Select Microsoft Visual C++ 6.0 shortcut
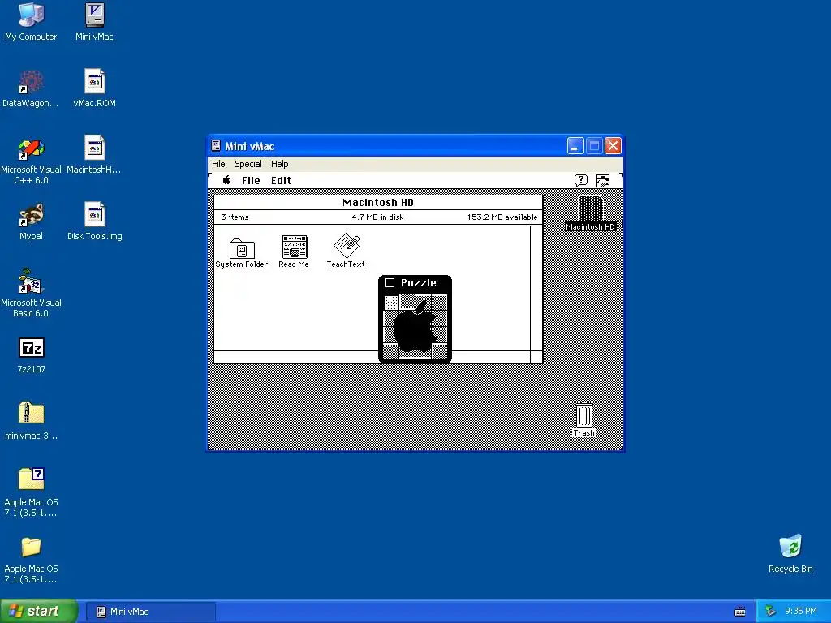The height and width of the screenshot is (623, 831). 31,160
